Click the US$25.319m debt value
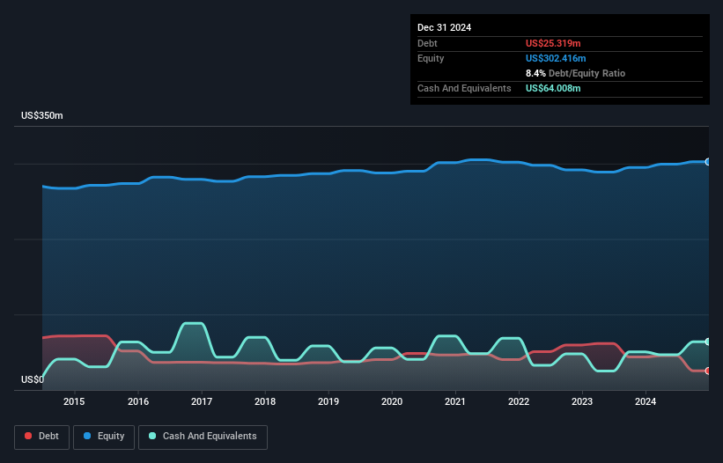Image resolution: width=723 pixels, height=463 pixels. pos(553,43)
